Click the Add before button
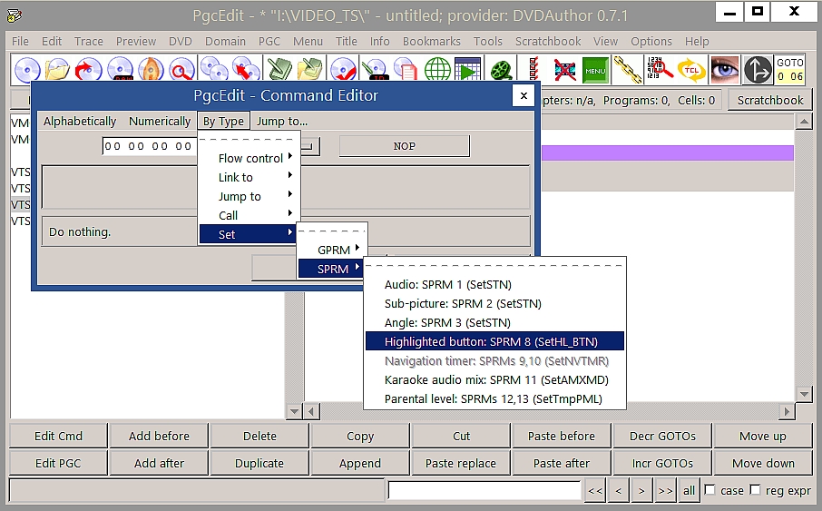The image size is (822, 511). coord(159,436)
